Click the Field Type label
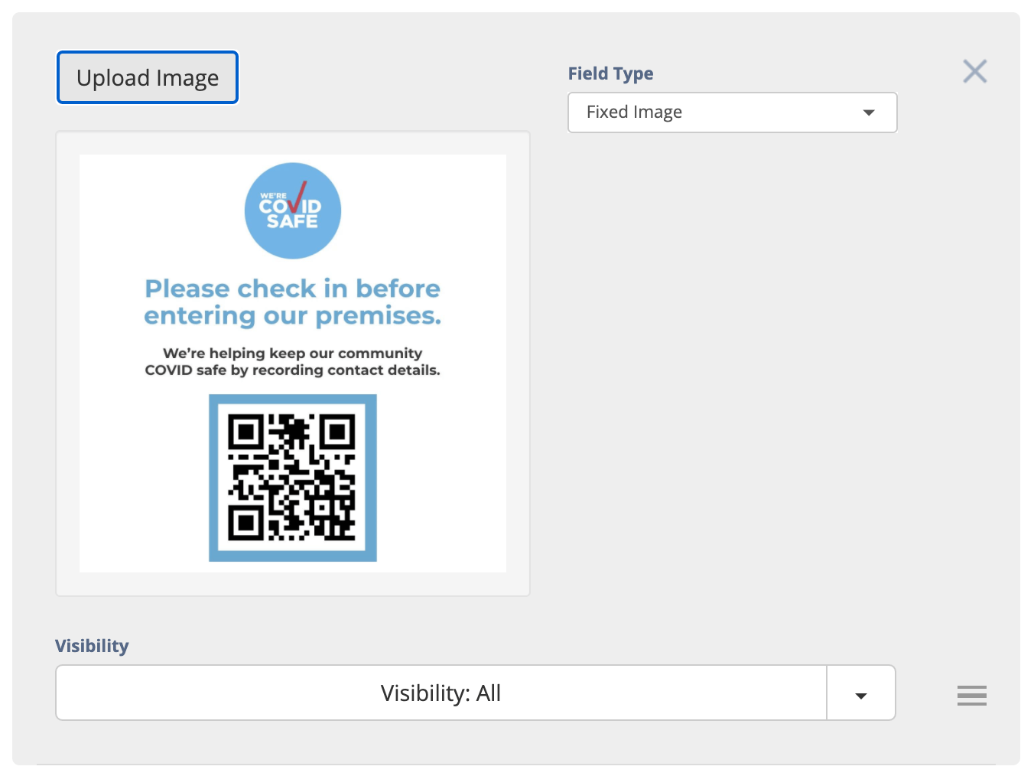1034x776 pixels. click(x=610, y=73)
